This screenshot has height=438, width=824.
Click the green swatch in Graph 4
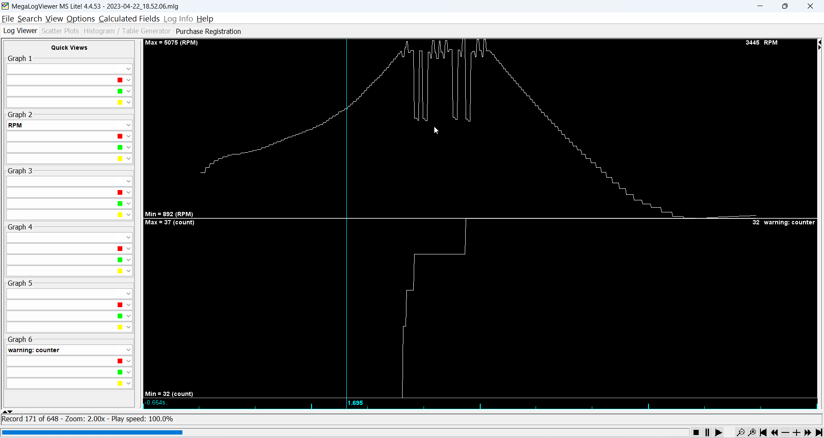(x=120, y=260)
